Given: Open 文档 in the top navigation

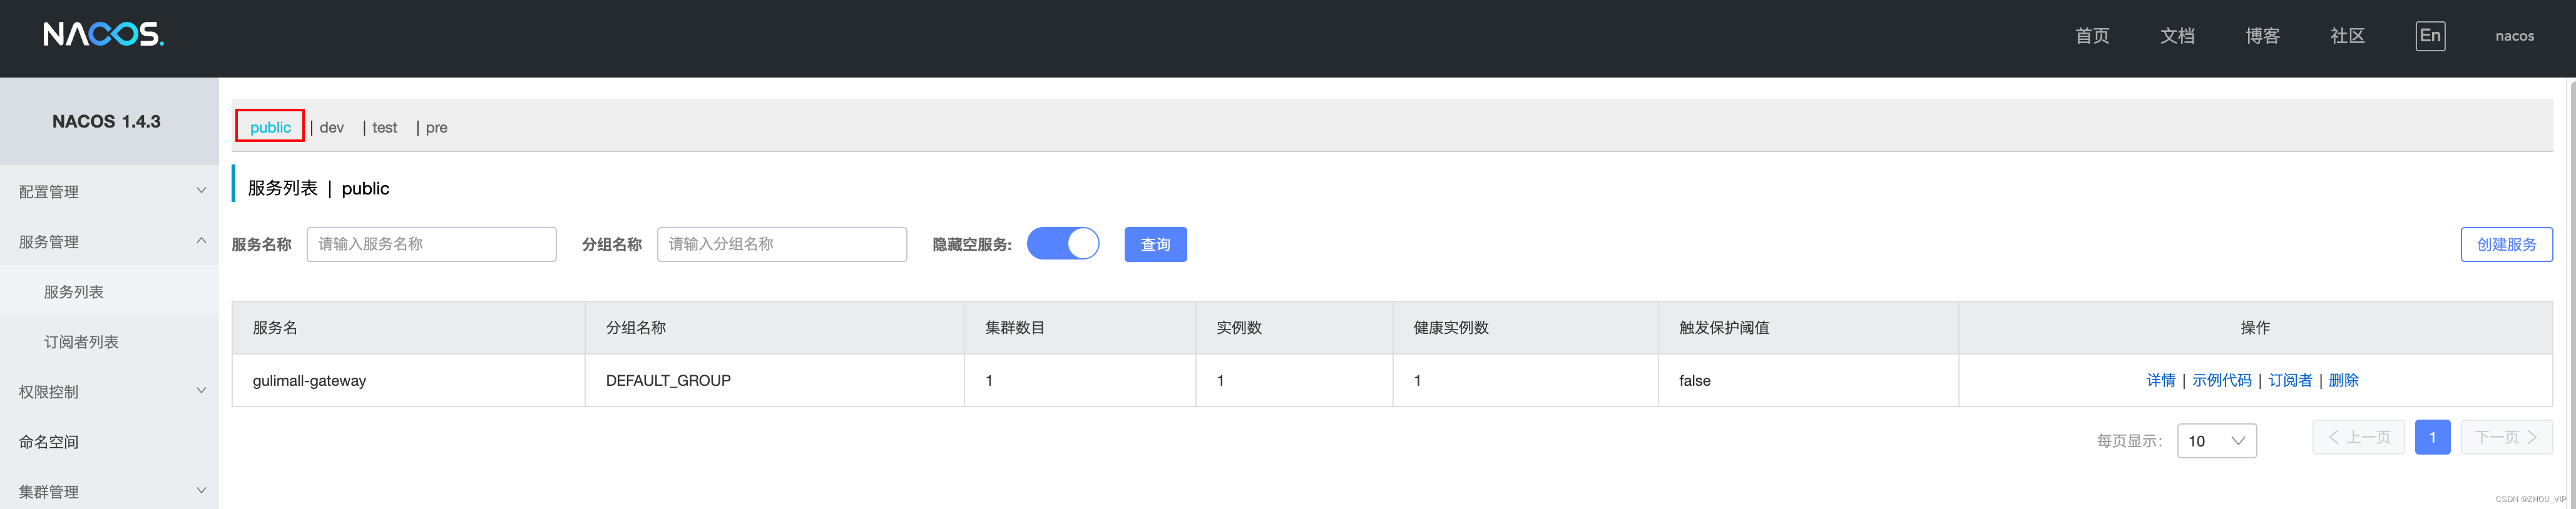Looking at the screenshot, I should click(x=2176, y=36).
